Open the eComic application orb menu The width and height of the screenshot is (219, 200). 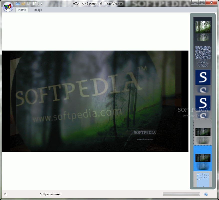pos(8,6)
